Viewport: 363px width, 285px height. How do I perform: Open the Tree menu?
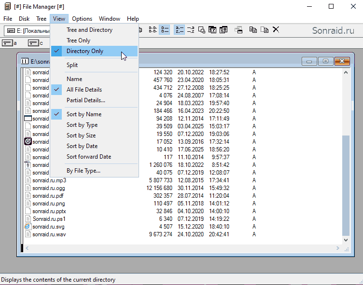41,19
